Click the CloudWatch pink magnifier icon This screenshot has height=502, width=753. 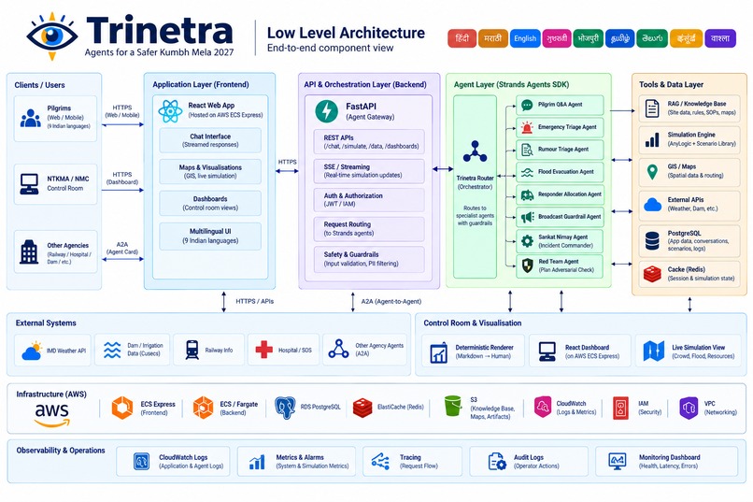543,407
